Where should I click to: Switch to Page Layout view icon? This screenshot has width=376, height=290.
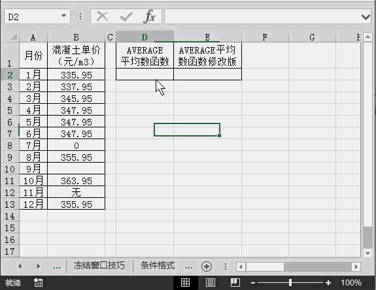(x=211, y=283)
